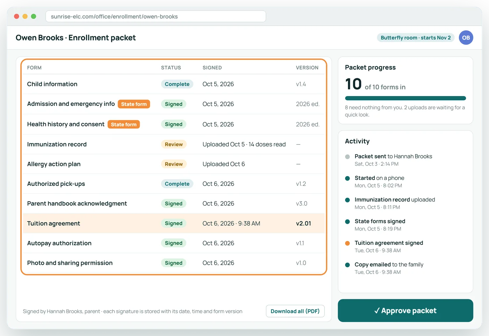489x336 pixels.
Task: Click gray dot beside Packet sent
Action: click(x=347, y=156)
